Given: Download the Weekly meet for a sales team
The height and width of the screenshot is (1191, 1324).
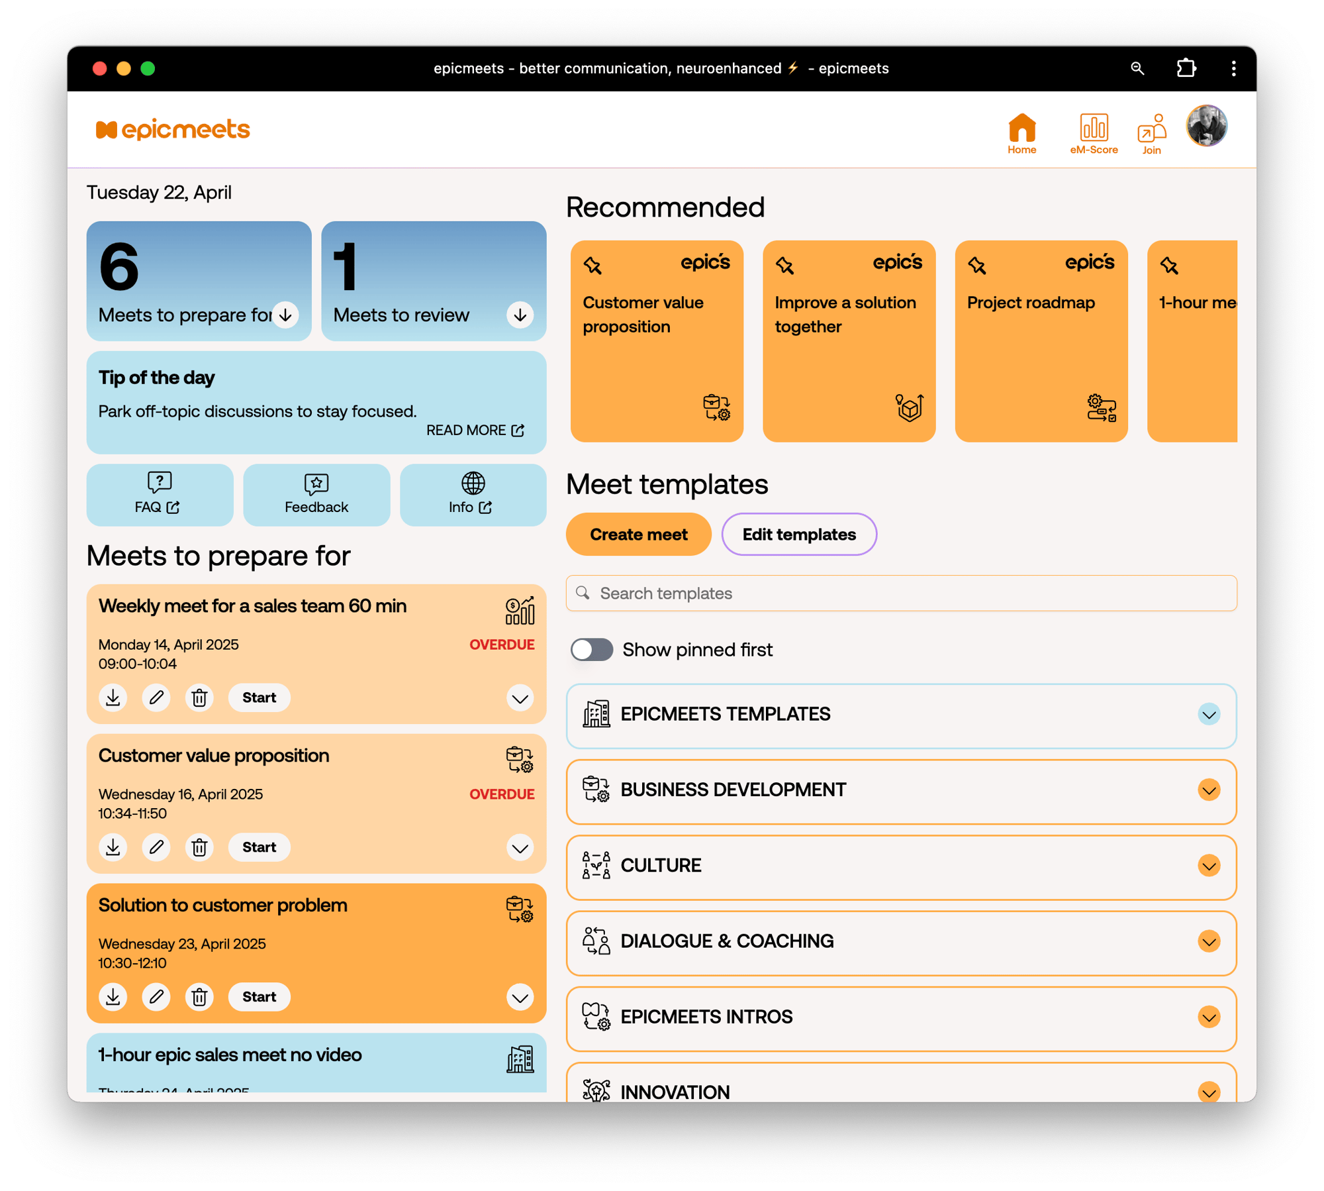Looking at the screenshot, I should 113,698.
